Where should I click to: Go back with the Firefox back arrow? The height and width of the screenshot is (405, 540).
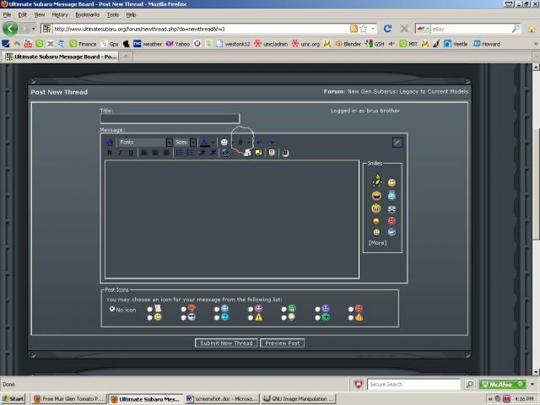coord(11,28)
